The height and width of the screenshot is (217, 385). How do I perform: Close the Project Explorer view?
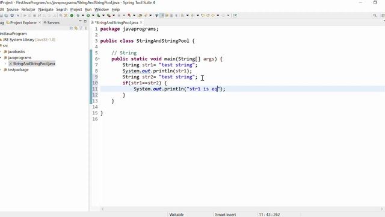[x=40, y=22]
